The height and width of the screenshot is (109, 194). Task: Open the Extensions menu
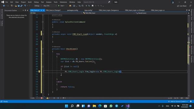point(63,2)
